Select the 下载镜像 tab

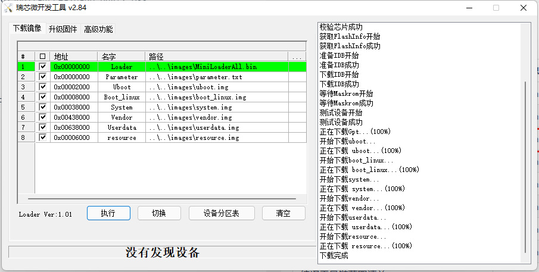pos(27,29)
